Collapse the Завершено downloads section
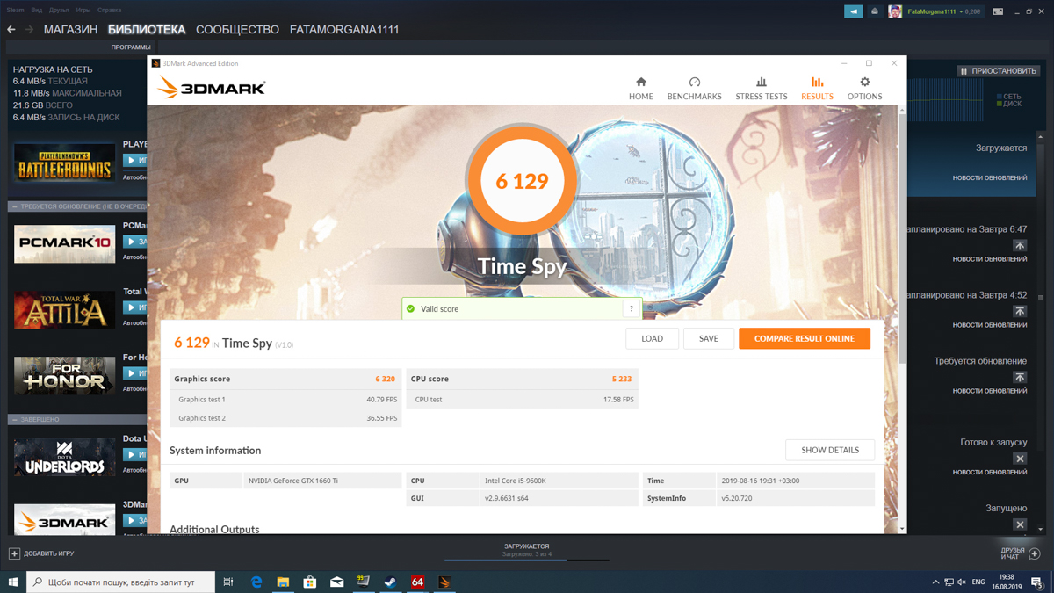 click(x=14, y=419)
